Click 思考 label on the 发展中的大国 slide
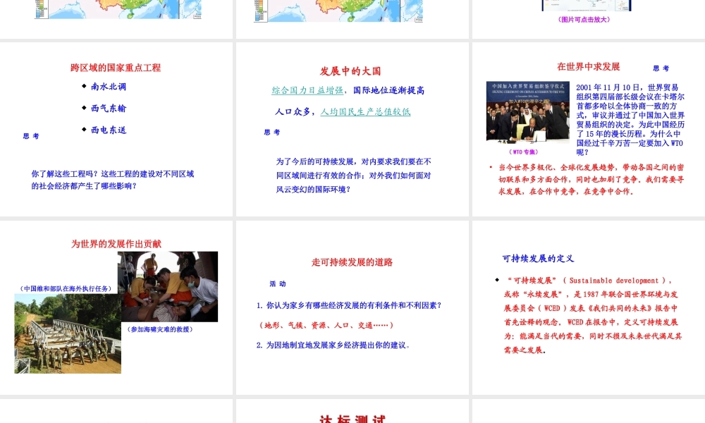 click(x=272, y=132)
